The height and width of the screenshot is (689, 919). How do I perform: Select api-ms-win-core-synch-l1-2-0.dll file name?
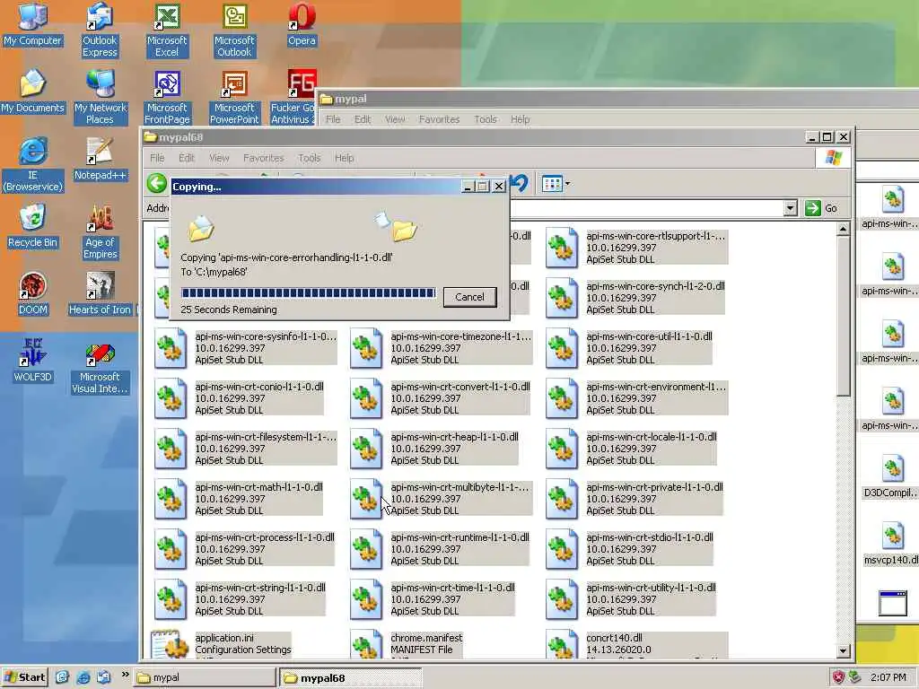[655, 286]
